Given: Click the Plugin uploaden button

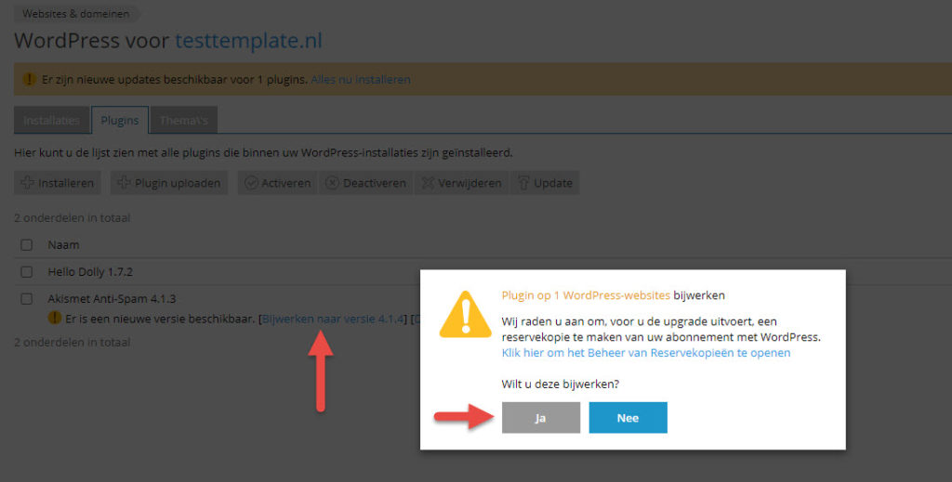Looking at the screenshot, I should point(169,183).
